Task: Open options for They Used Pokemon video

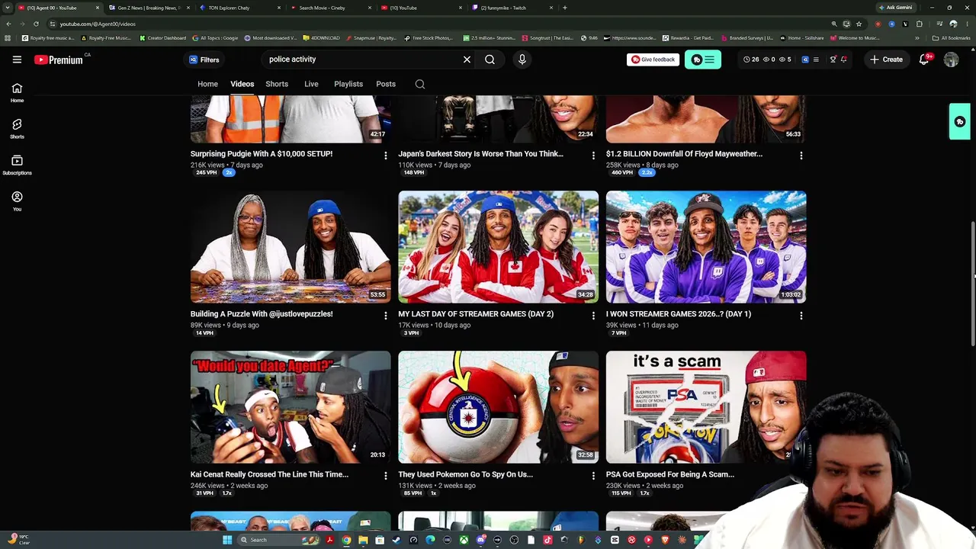Action: pyautogui.click(x=593, y=476)
